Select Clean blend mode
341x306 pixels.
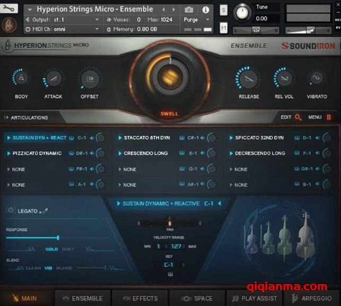coord(33,268)
